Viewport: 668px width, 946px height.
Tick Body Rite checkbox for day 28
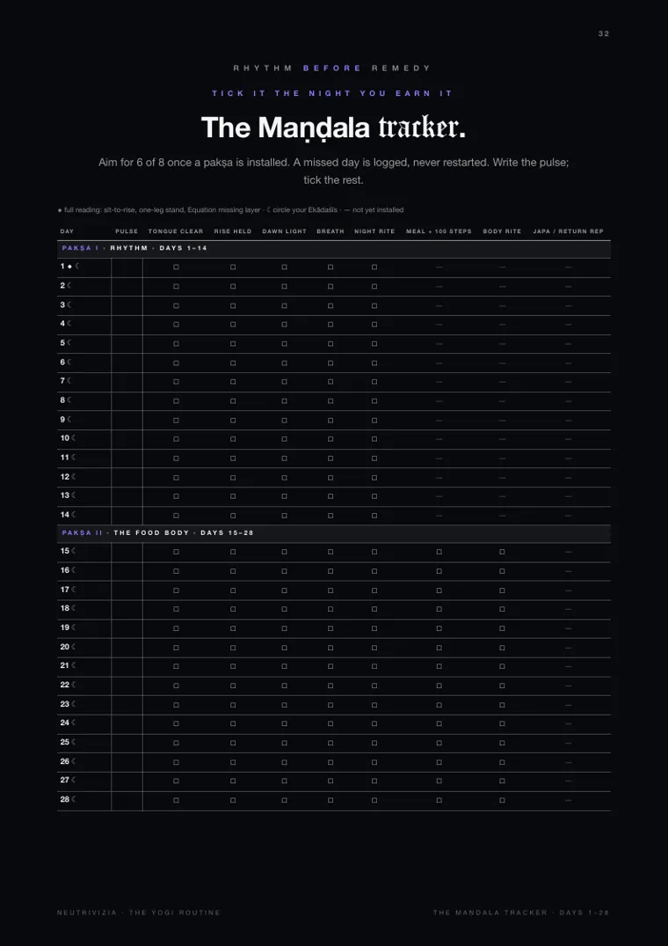tap(502, 800)
